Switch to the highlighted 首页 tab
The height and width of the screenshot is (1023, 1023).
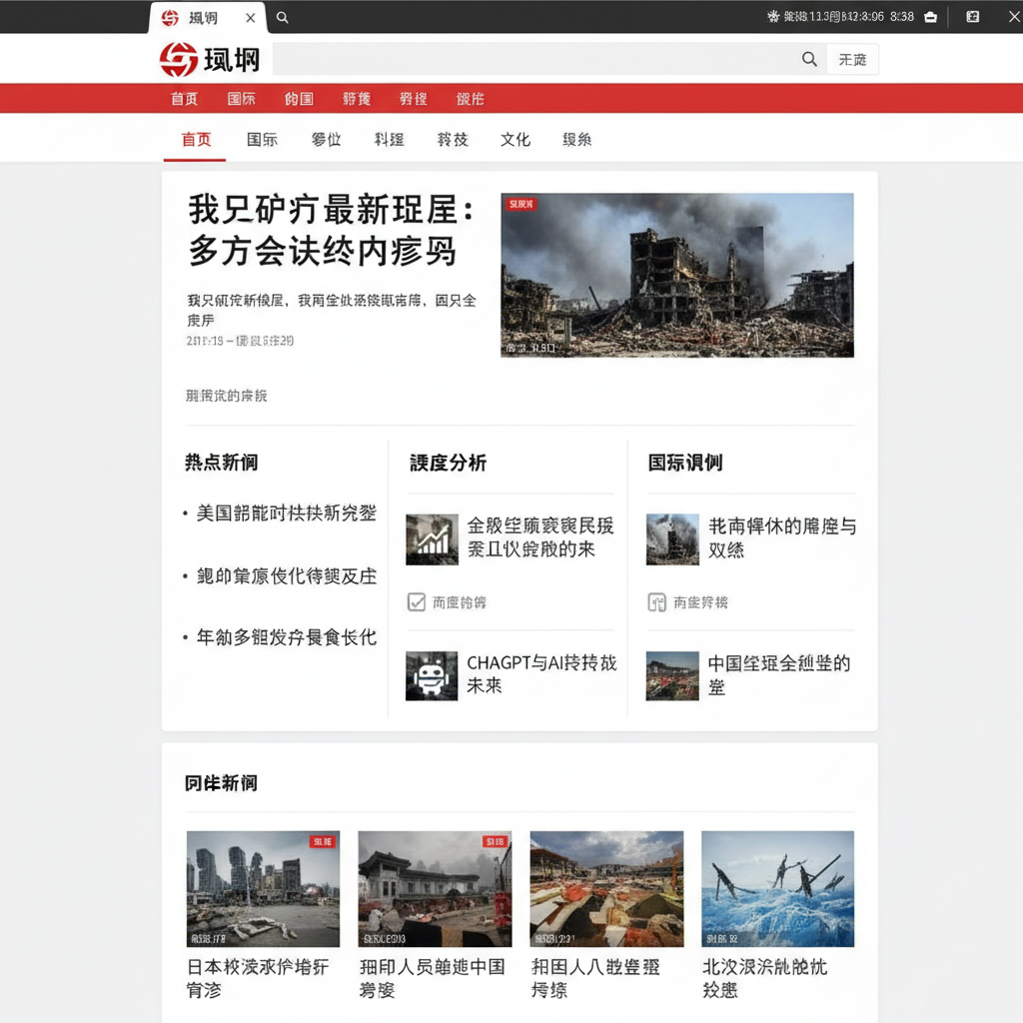tap(194, 140)
